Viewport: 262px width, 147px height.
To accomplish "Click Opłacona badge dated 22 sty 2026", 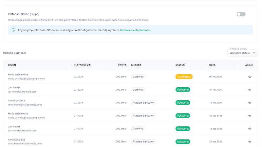I will coord(183,116).
